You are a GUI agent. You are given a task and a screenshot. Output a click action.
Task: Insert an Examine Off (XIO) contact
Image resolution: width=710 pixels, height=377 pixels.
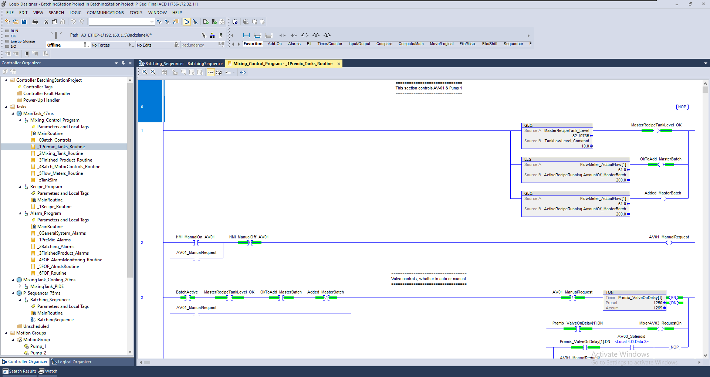coord(294,35)
